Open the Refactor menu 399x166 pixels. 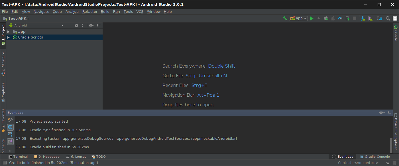90,12
